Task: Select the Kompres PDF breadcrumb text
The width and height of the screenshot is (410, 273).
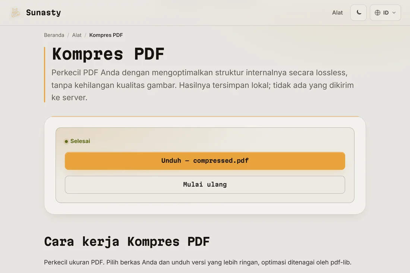Action: pos(106,35)
